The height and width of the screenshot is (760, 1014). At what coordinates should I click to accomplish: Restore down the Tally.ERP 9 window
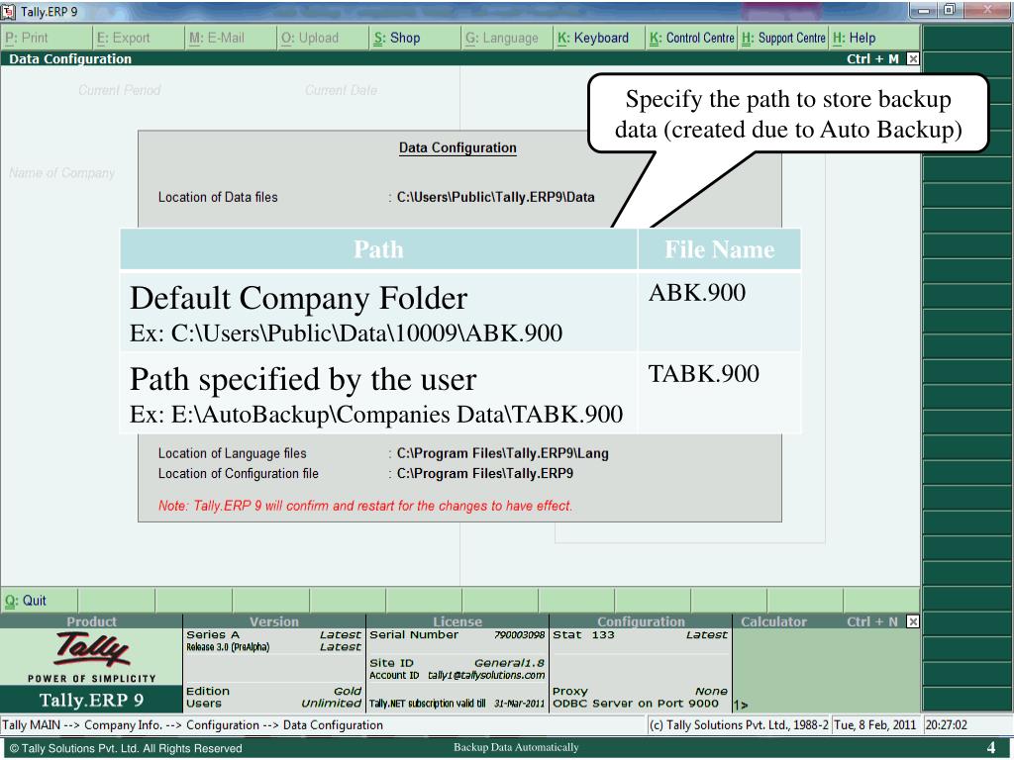(949, 10)
